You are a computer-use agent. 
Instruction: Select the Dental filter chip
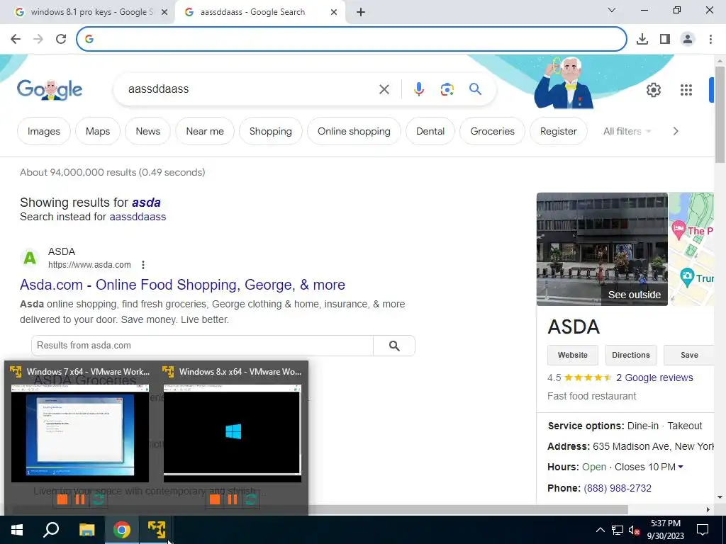(x=430, y=131)
